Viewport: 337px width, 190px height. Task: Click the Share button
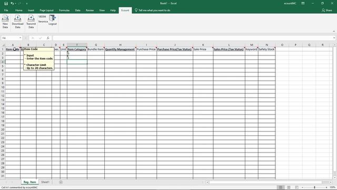326,11
